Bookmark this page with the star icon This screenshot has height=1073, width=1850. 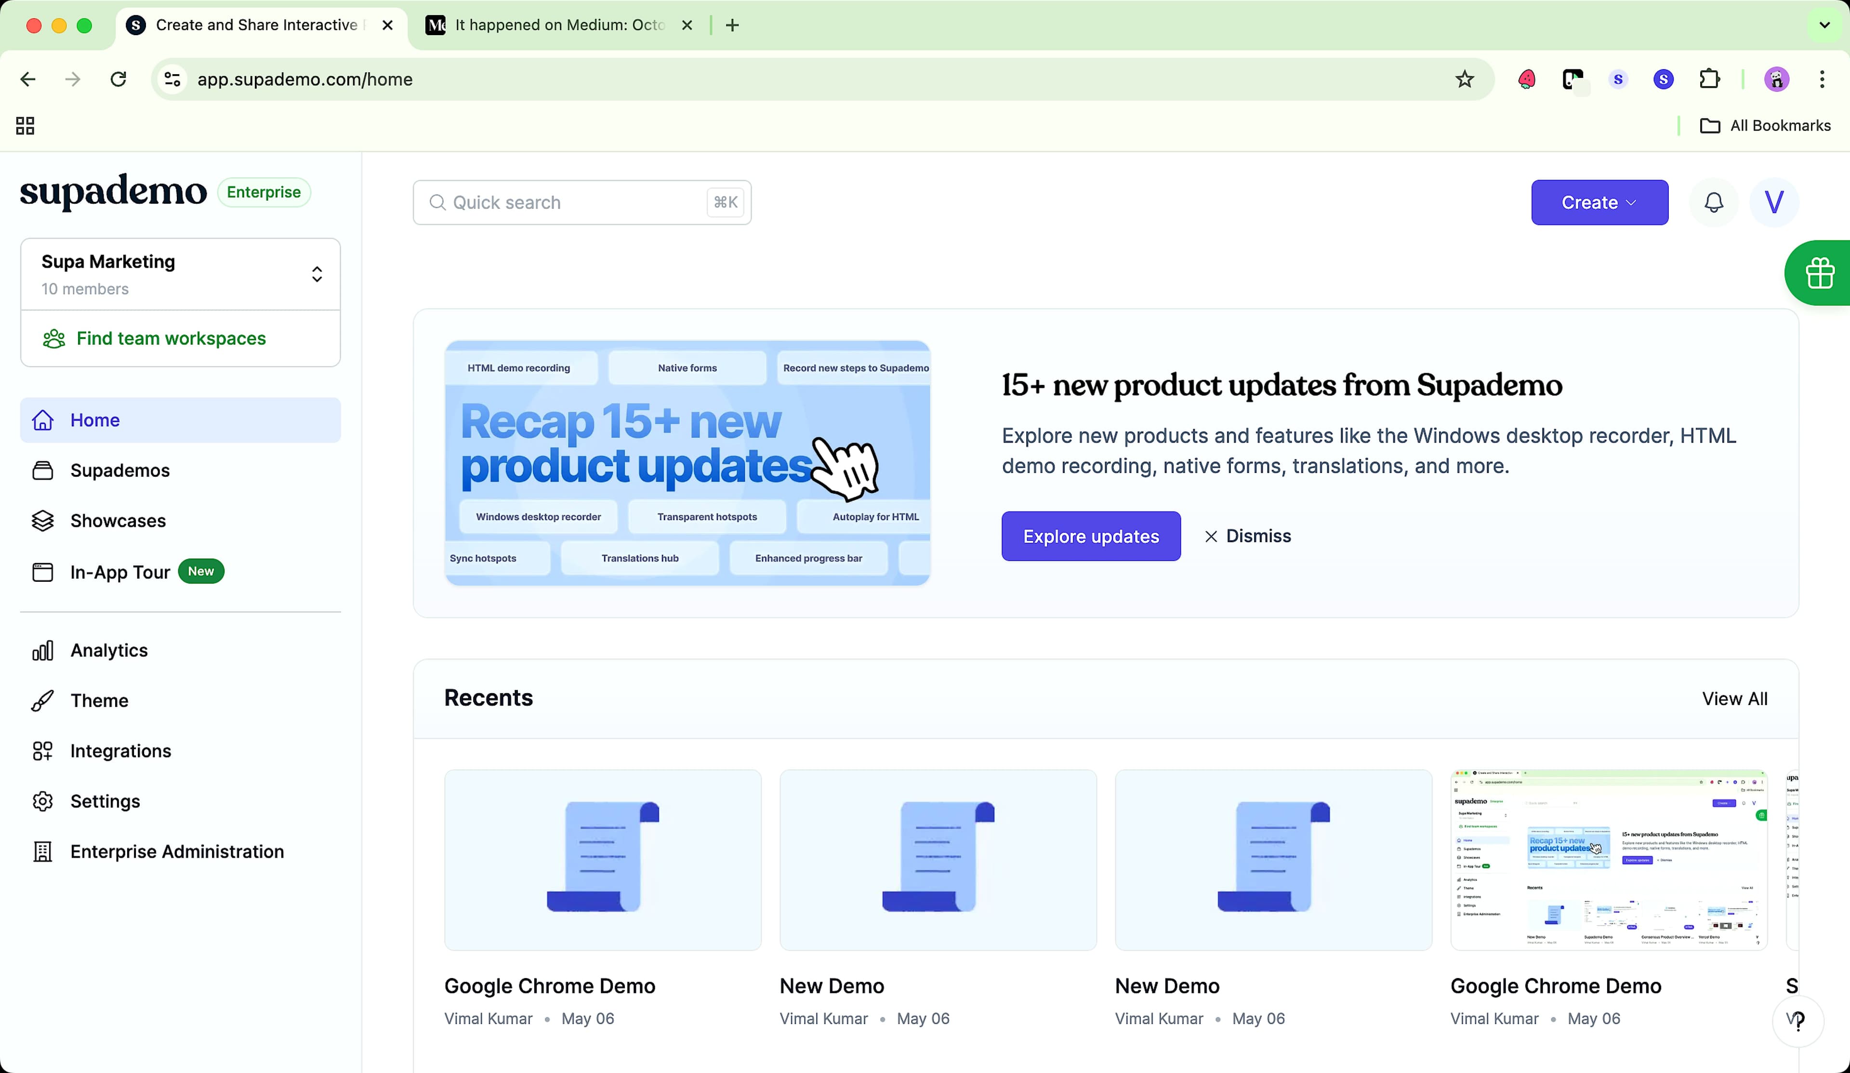tap(1464, 79)
